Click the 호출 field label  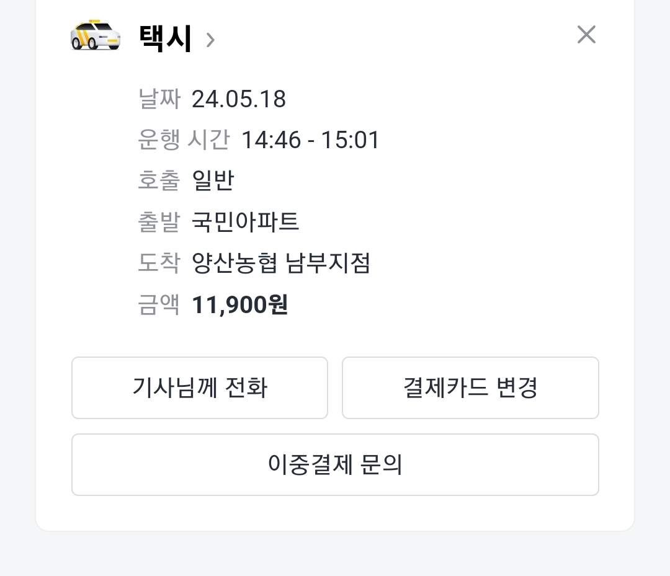coord(159,181)
